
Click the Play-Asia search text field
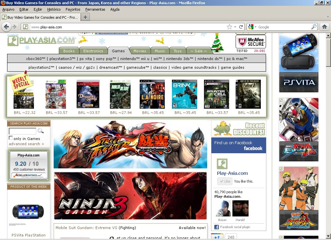(22, 131)
